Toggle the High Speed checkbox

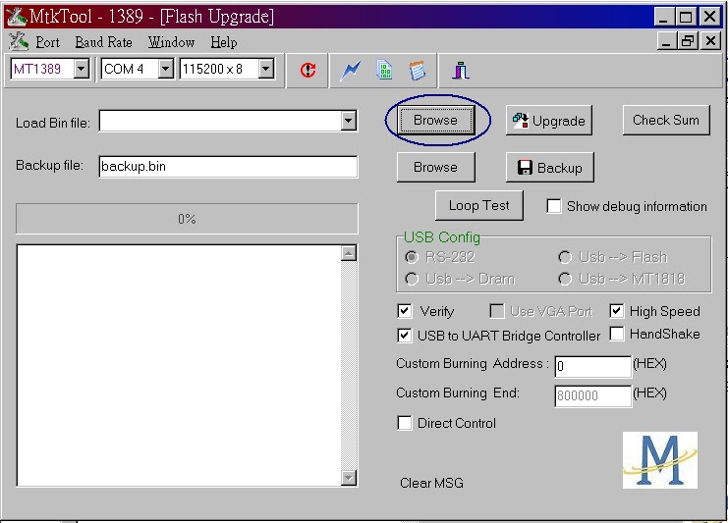pos(617,311)
